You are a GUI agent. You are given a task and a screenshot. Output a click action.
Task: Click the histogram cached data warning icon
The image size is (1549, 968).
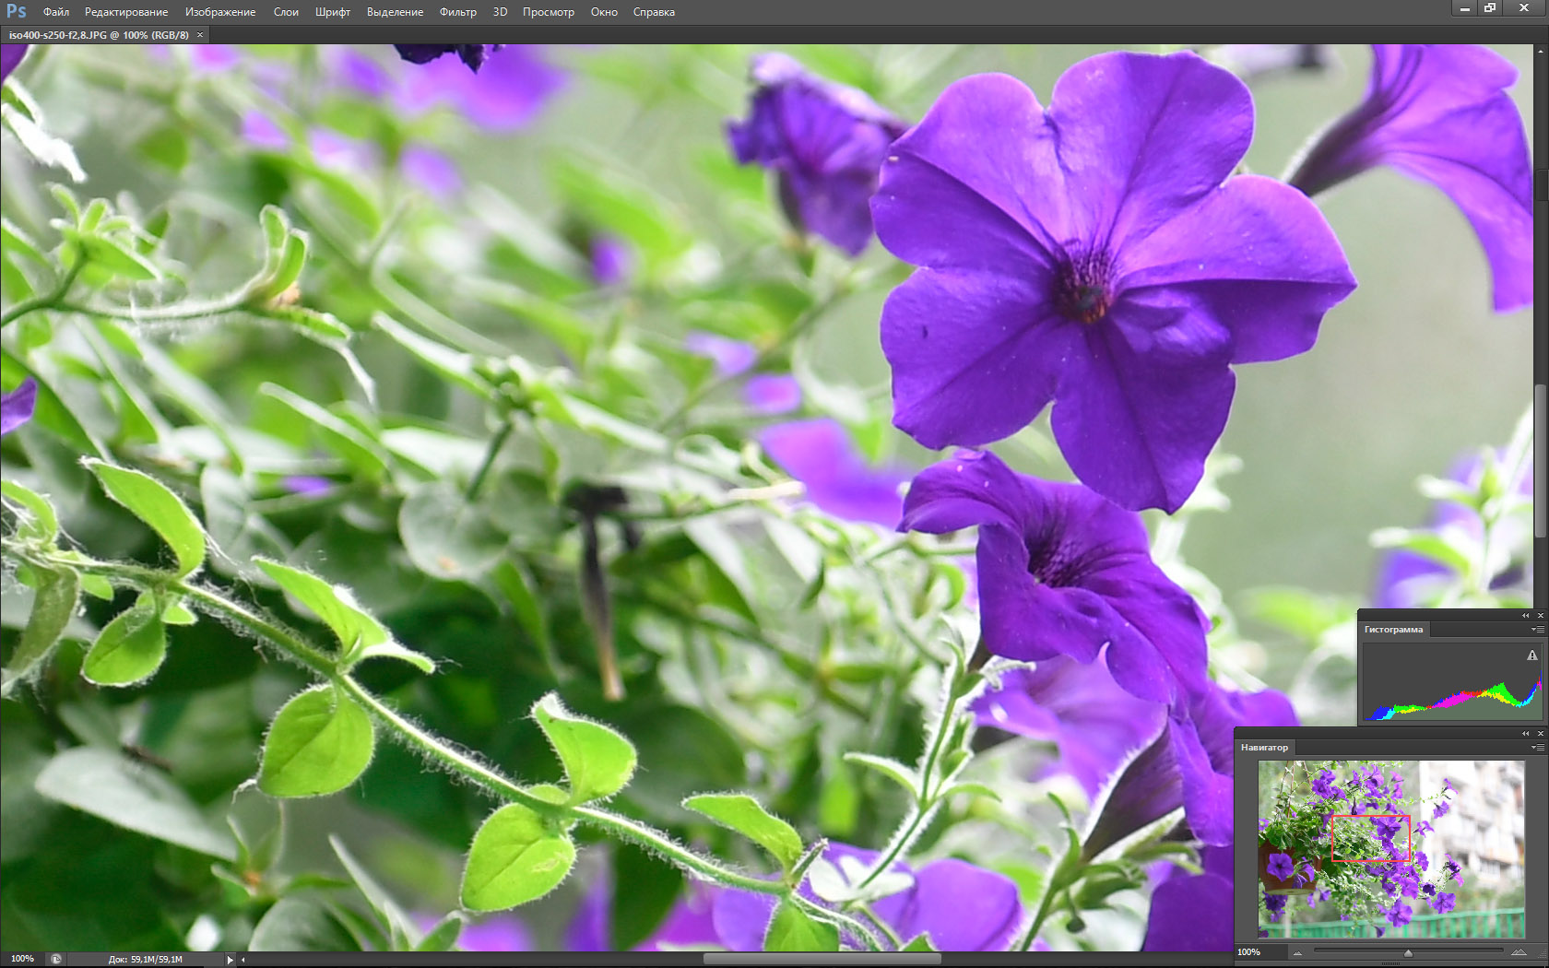[1532, 655]
